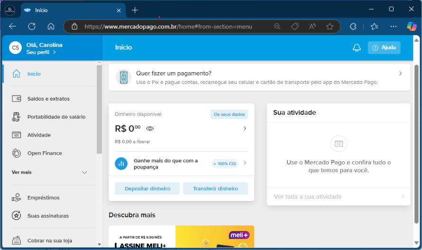The image size is (422, 250).
Task: Click the 100% CDI badge
Action: tap(225, 164)
